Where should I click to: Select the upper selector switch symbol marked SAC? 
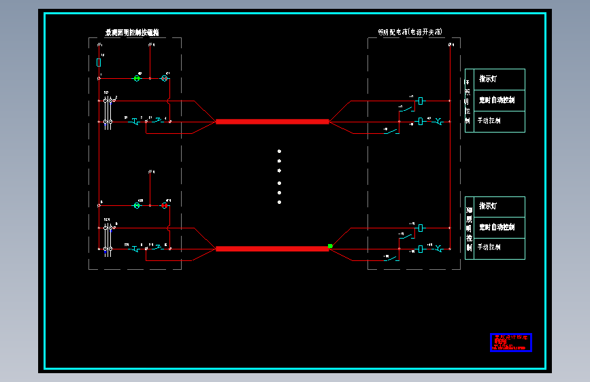(x=108, y=112)
